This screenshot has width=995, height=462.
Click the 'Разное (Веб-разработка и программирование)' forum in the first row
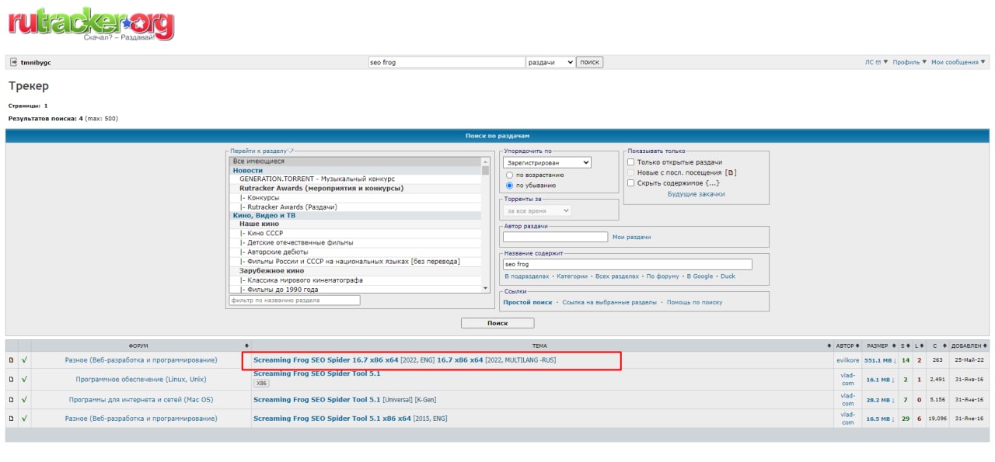click(141, 360)
